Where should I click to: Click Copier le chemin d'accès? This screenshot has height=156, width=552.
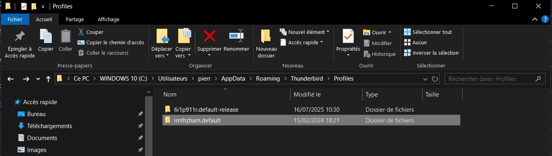point(110,42)
